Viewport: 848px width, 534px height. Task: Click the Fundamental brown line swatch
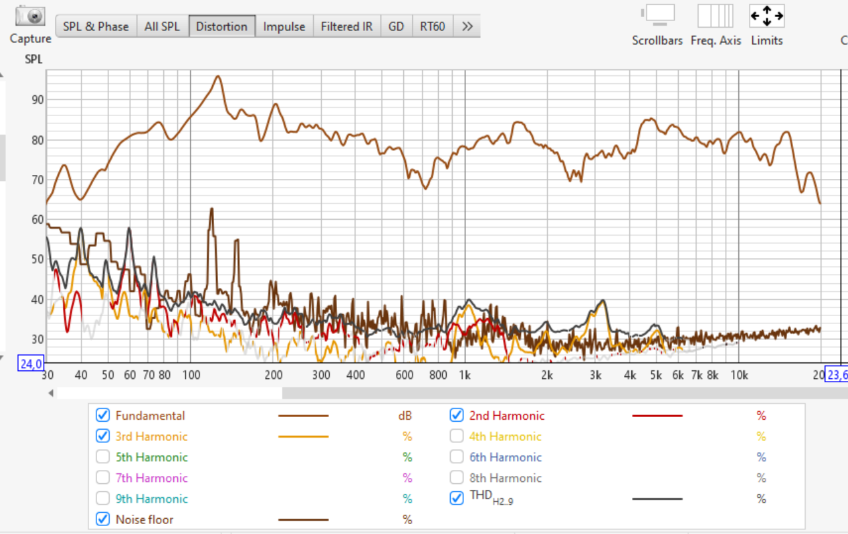pos(303,416)
